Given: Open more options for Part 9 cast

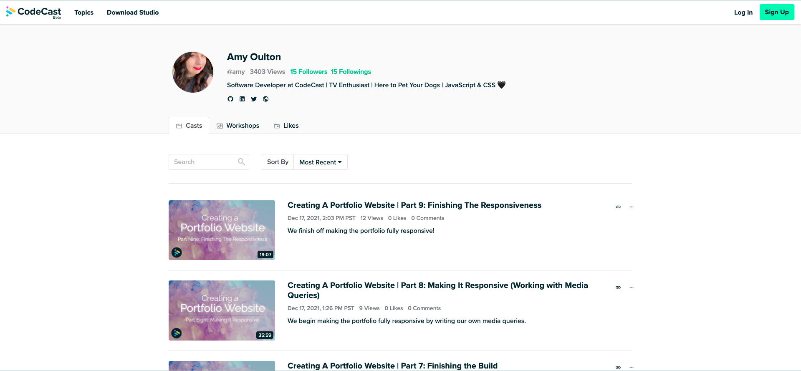Looking at the screenshot, I should point(632,207).
